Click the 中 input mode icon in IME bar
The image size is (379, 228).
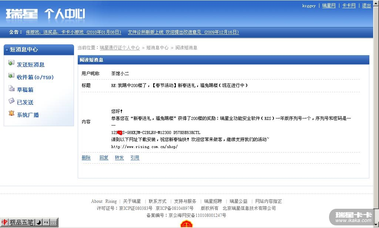[x=4, y=222]
